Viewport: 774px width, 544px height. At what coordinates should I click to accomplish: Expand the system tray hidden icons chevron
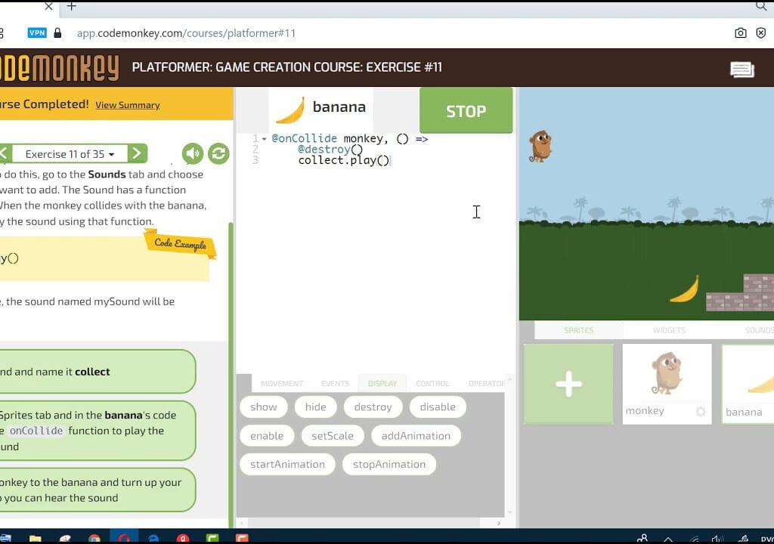(668, 539)
